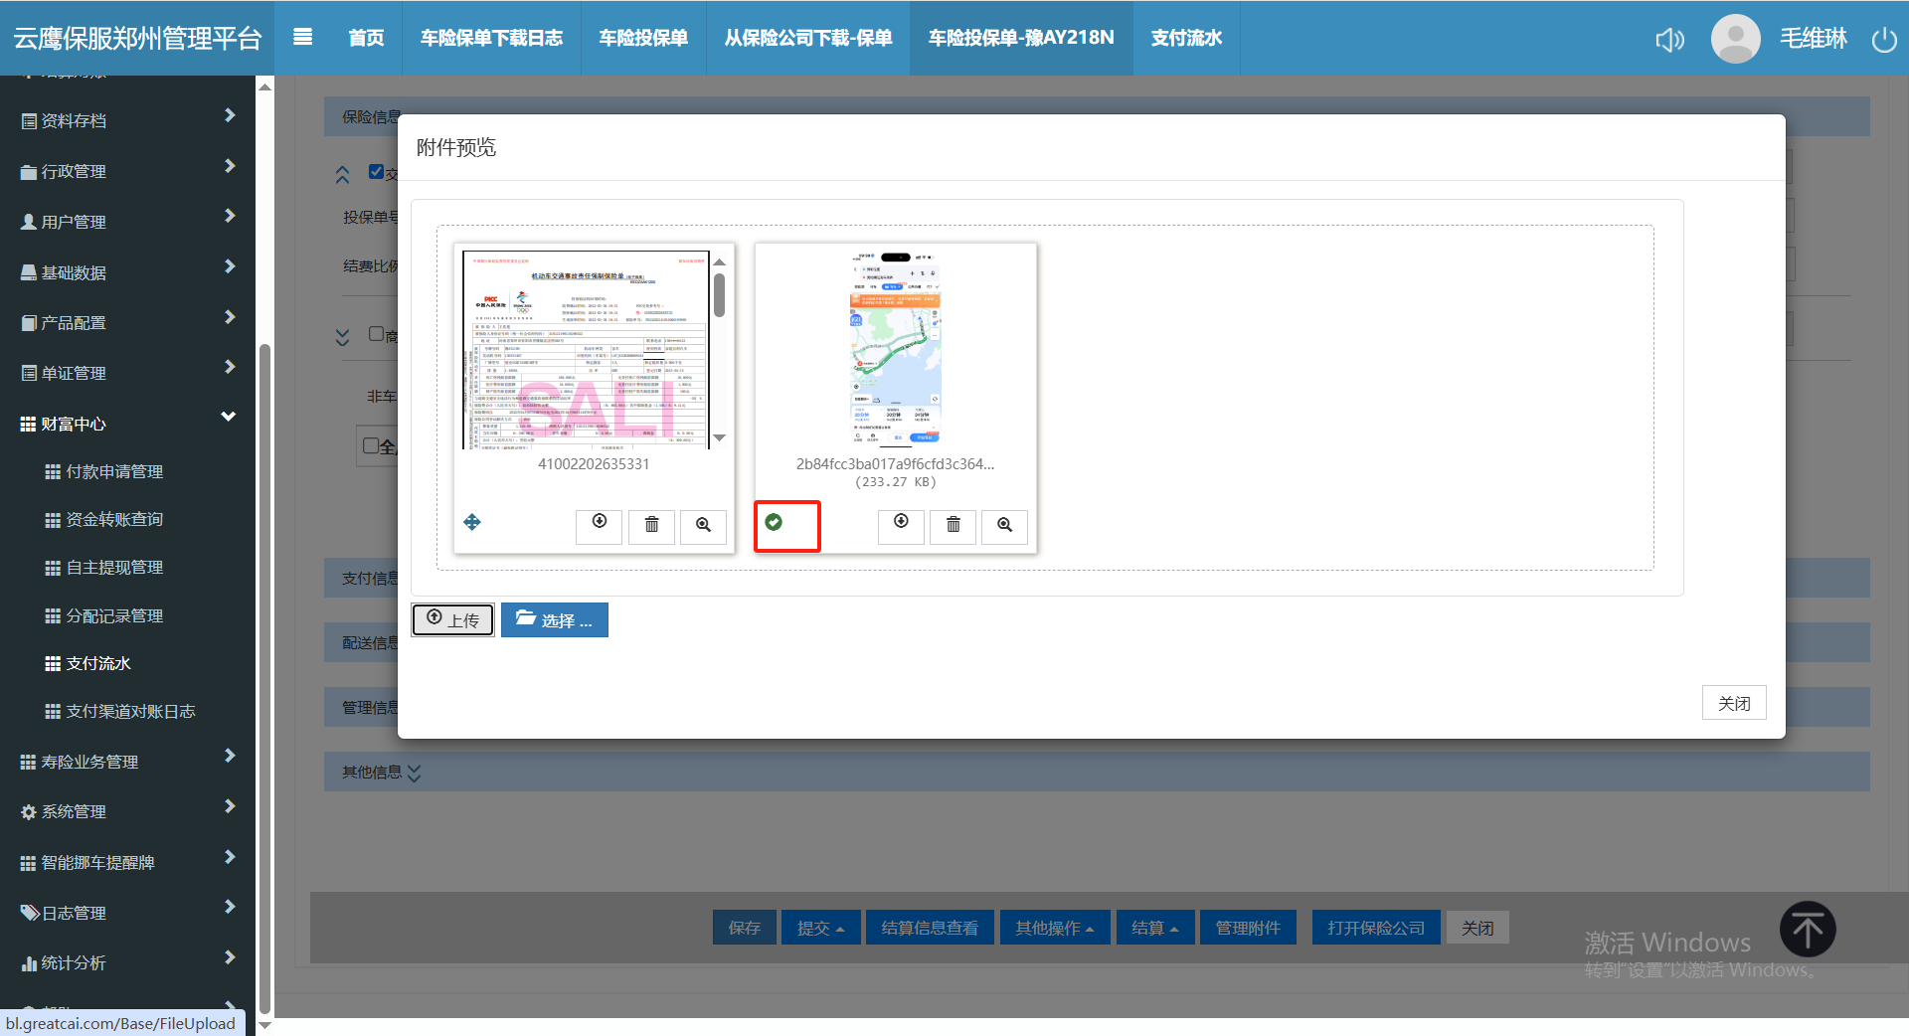Viewport: 1909px width, 1036px height.
Task: Click the 结算信息查看 button
Action: (930, 928)
